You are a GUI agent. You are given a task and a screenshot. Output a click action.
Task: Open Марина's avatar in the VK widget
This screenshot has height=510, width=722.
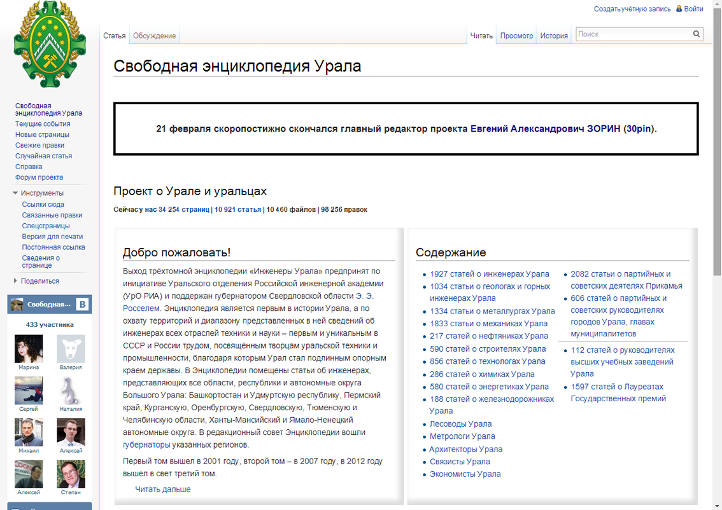[29, 348]
